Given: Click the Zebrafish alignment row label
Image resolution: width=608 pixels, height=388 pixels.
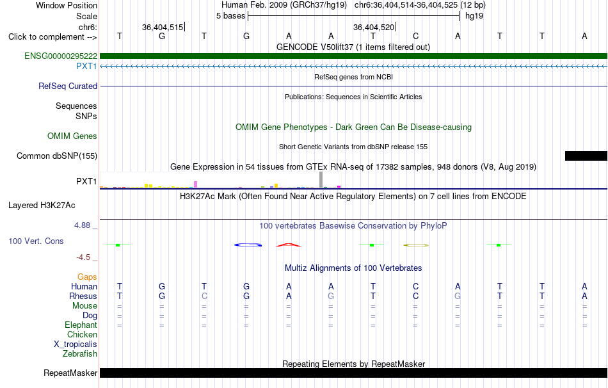Looking at the screenshot, I should [x=80, y=354].
